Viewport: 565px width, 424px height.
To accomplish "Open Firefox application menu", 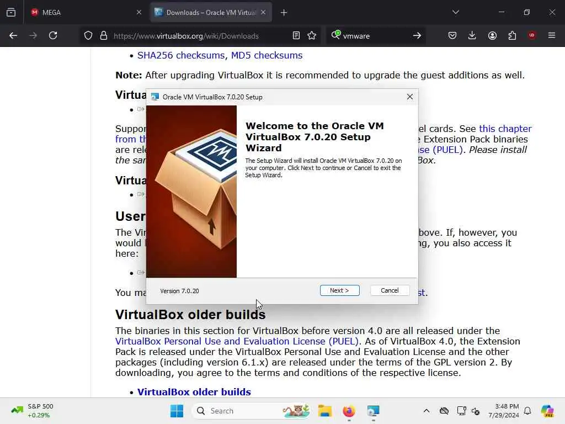I will 551,35.
